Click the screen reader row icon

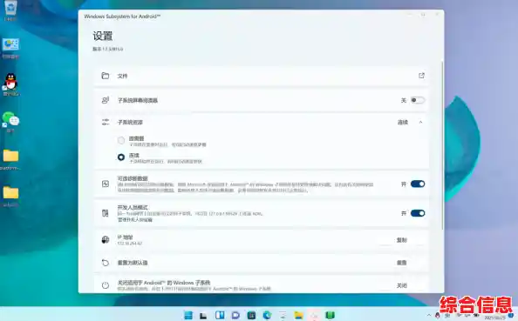[x=106, y=100]
